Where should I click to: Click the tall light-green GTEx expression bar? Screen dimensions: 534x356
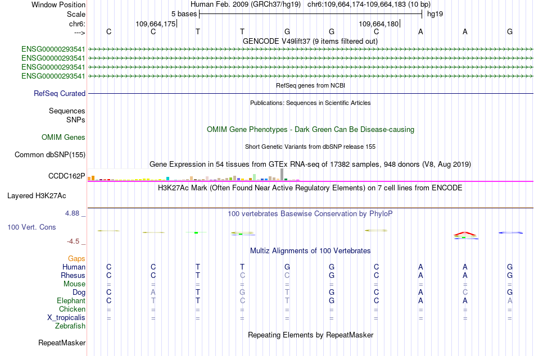point(255,177)
